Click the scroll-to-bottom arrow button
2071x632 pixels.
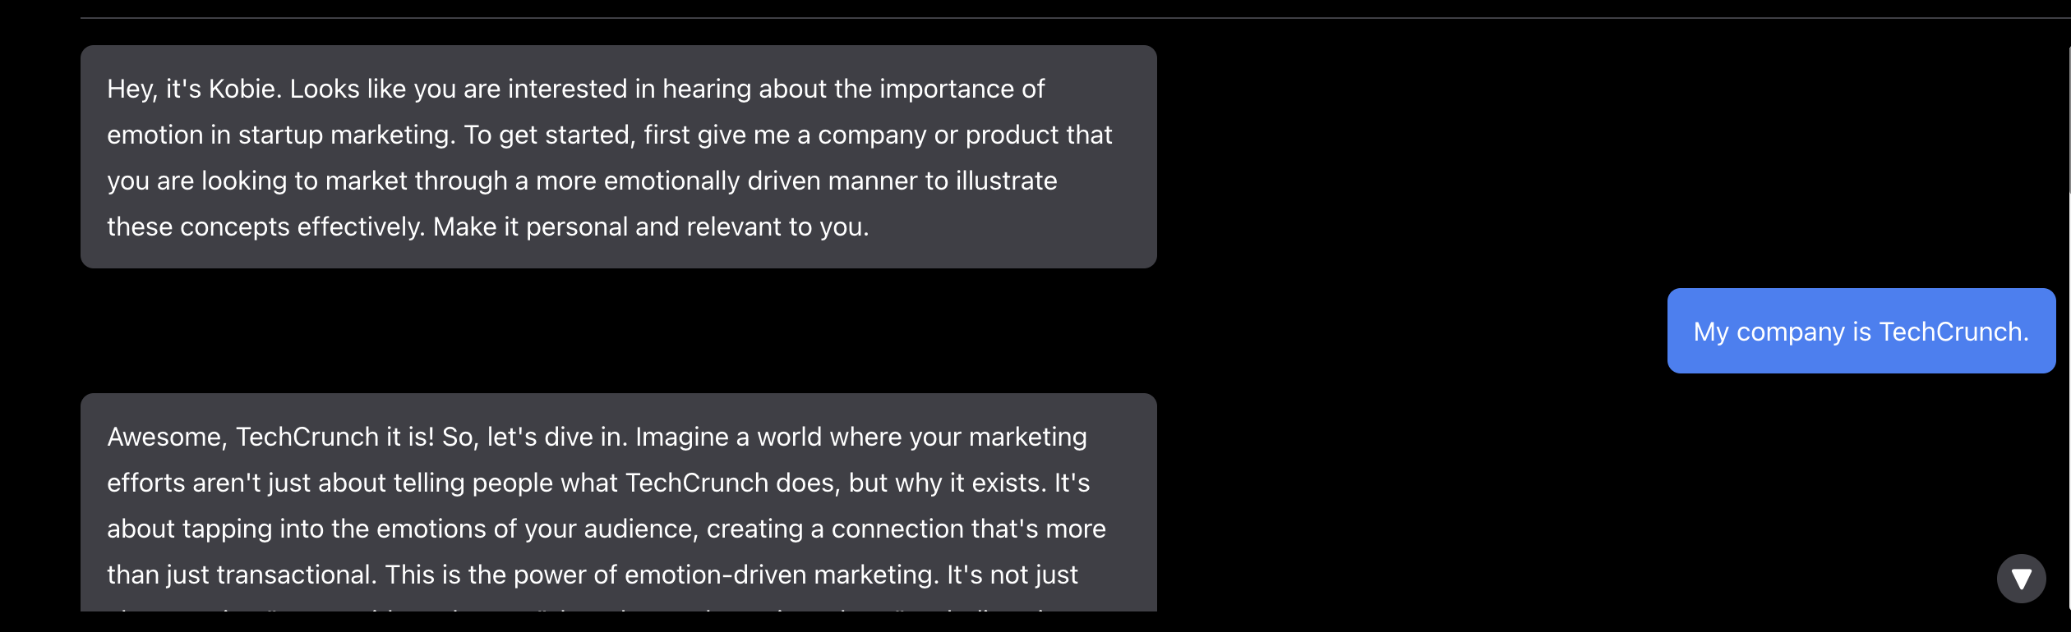2021,579
